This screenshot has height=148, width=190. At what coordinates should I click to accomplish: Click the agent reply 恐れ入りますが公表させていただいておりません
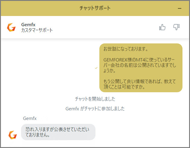point(58,132)
